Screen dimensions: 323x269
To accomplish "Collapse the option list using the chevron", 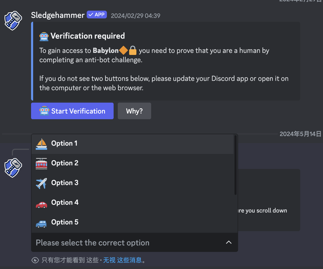I will click(229, 242).
